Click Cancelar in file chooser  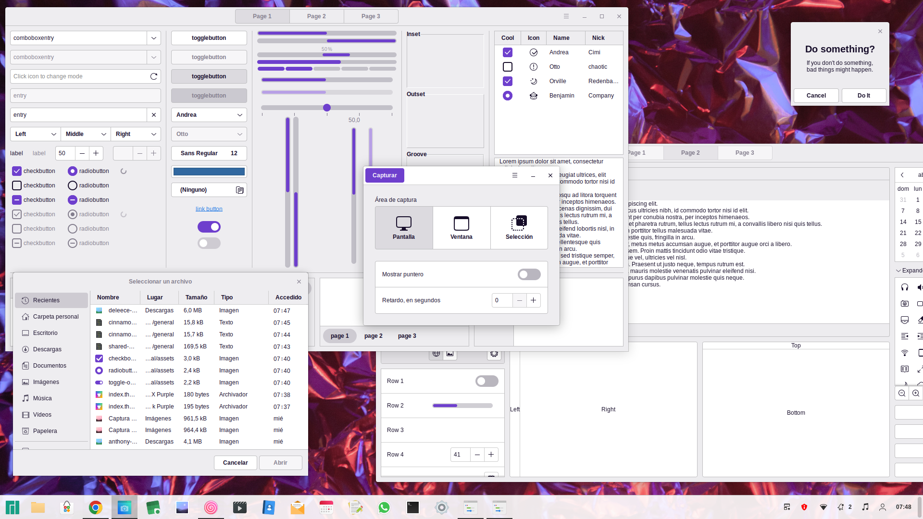pos(236,463)
